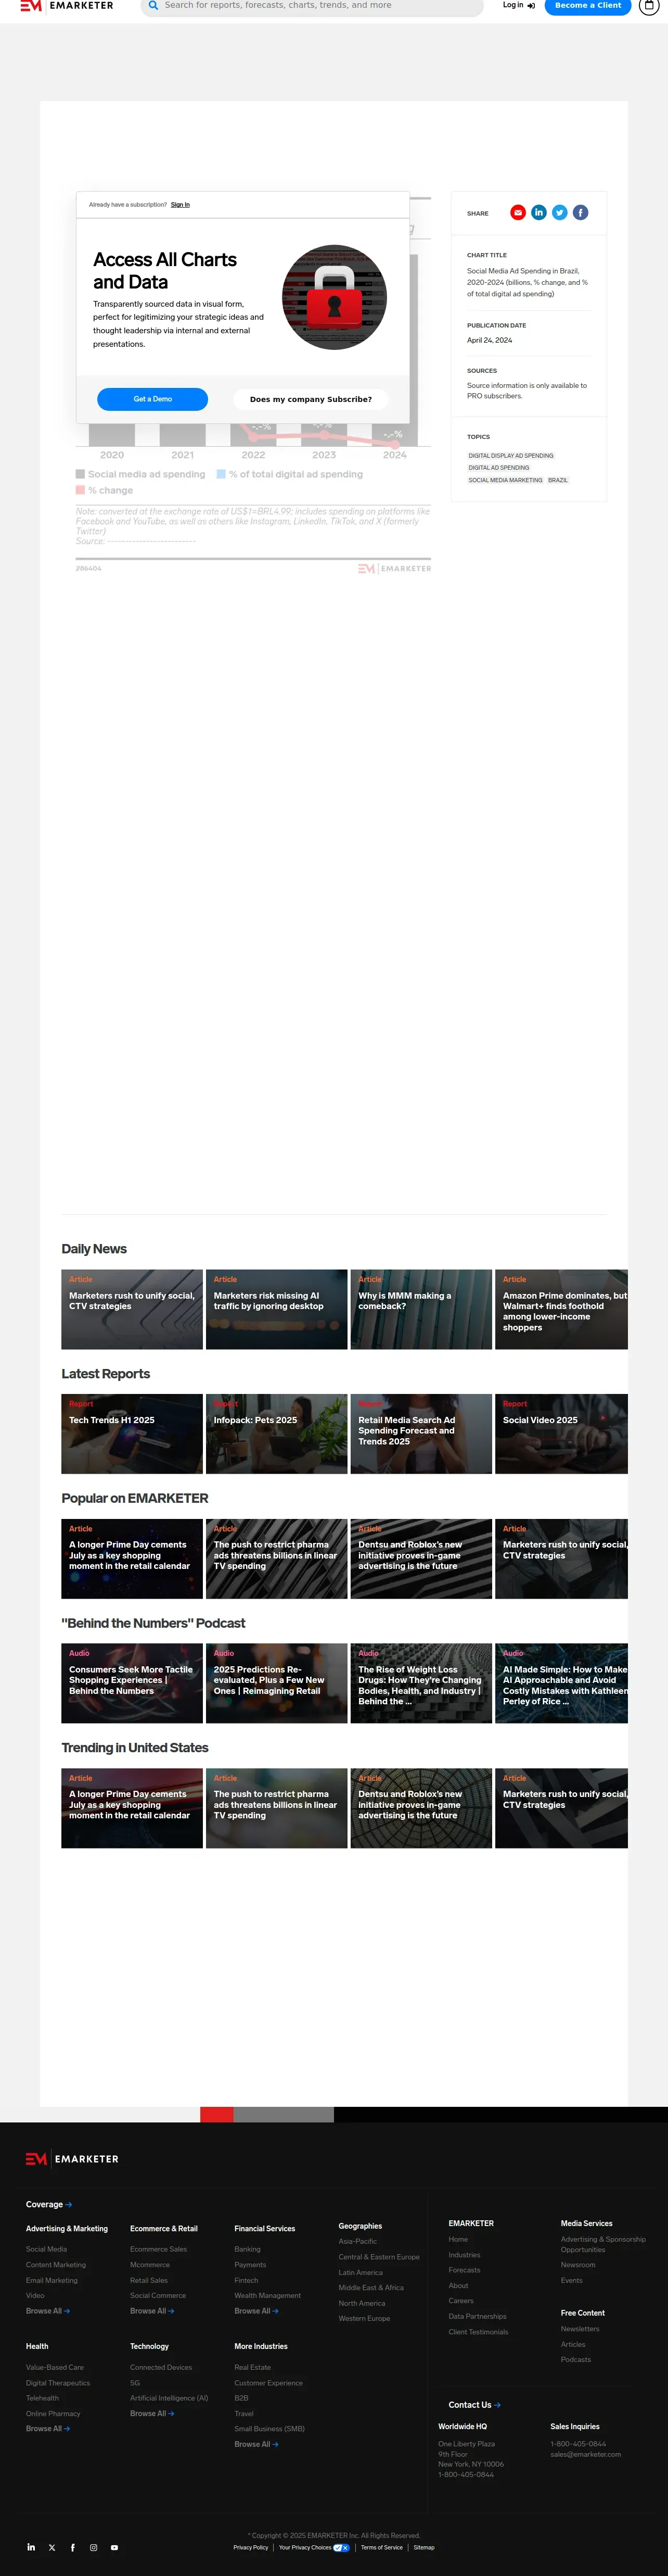
Task: Open Amazon Prime dominates article card
Action: (561, 1309)
